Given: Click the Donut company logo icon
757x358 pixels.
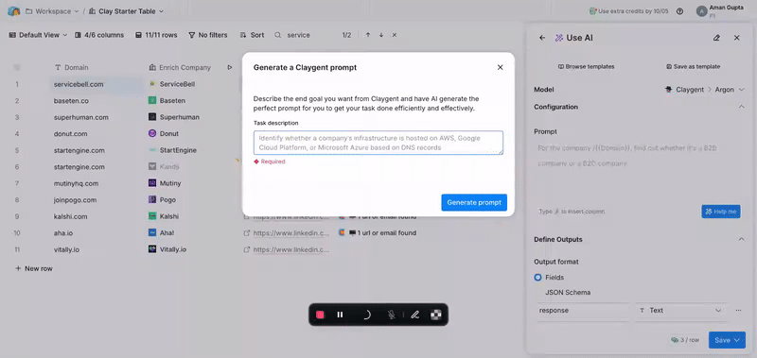Looking at the screenshot, I should [152, 133].
